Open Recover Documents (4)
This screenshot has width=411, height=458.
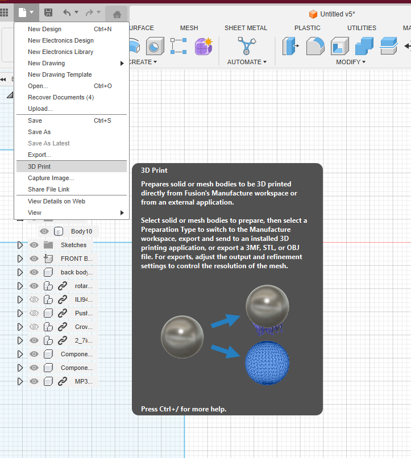pos(72,97)
